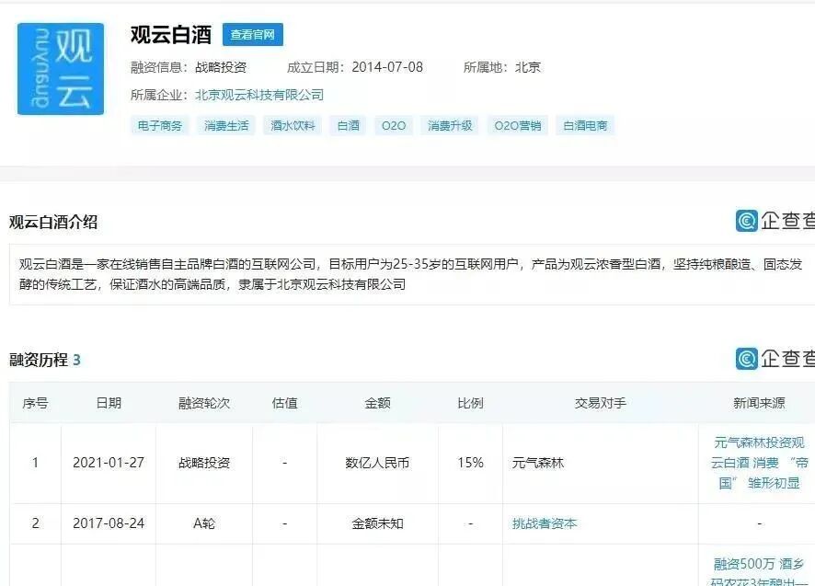Click the 估值 column header
This screenshot has width=815, height=586.
coord(285,403)
